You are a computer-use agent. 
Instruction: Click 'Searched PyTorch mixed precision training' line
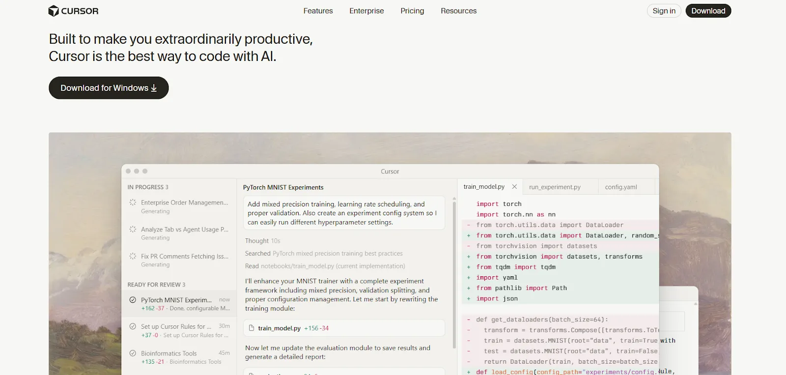point(324,254)
